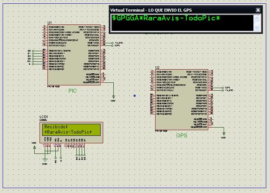
Task: Click the PIC18F4520 part label under U2
Action: point(161,131)
